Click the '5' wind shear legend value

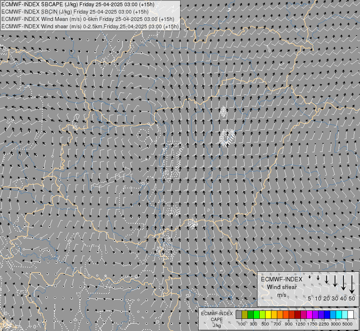click(310, 298)
